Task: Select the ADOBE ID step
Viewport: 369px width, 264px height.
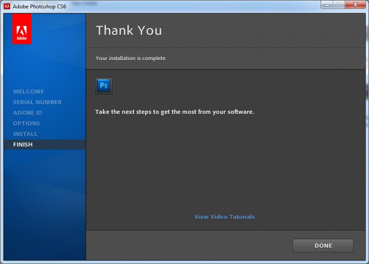Action: (28, 113)
